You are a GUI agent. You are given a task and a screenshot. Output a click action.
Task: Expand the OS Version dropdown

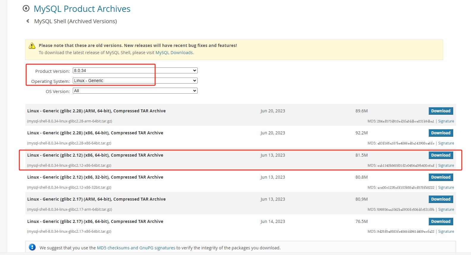pyautogui.click(x=135, y=91)
